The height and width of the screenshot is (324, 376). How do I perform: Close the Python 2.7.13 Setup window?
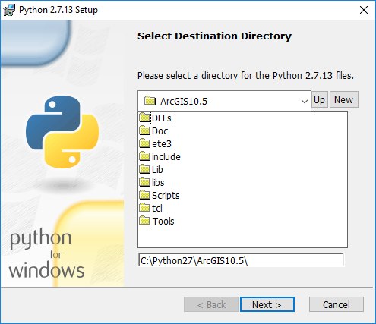[364, 10]
